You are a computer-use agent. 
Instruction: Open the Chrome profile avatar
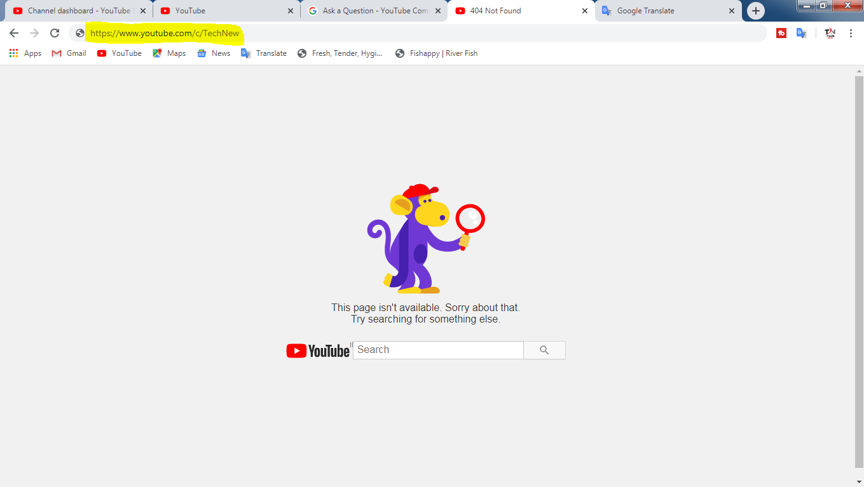point(830,33)
